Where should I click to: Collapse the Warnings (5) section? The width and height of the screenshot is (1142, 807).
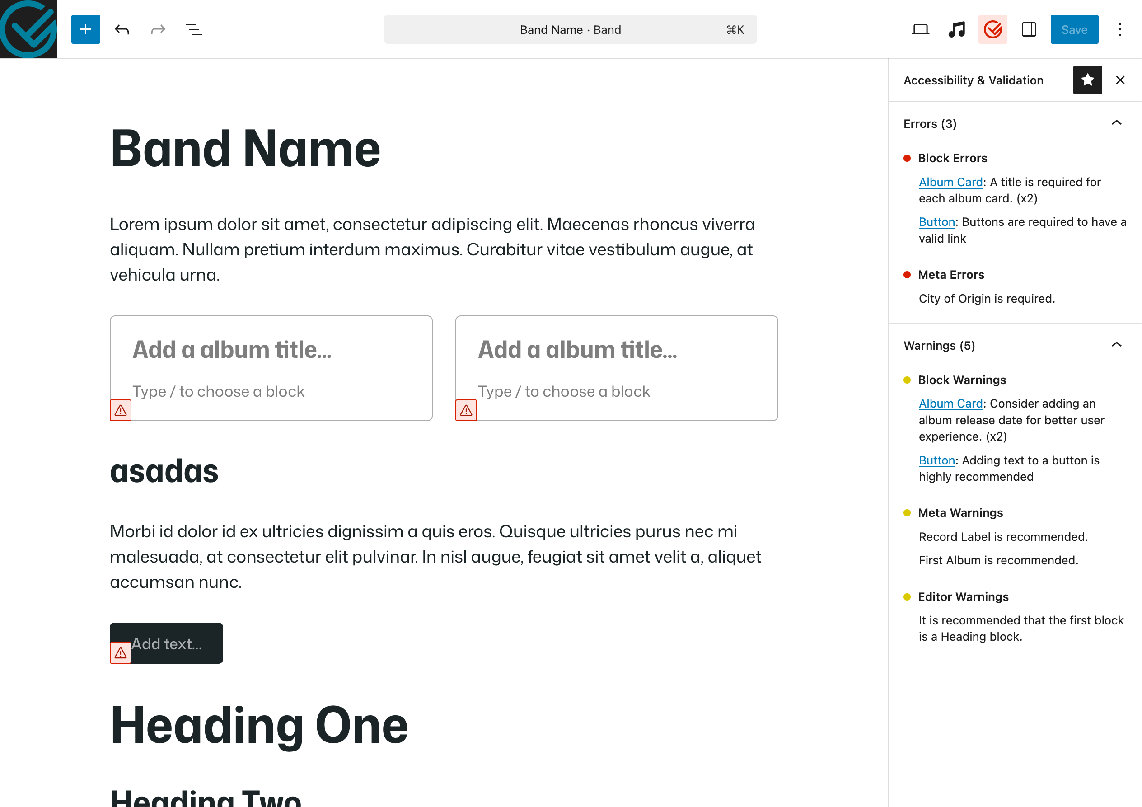pos(1116,345)
